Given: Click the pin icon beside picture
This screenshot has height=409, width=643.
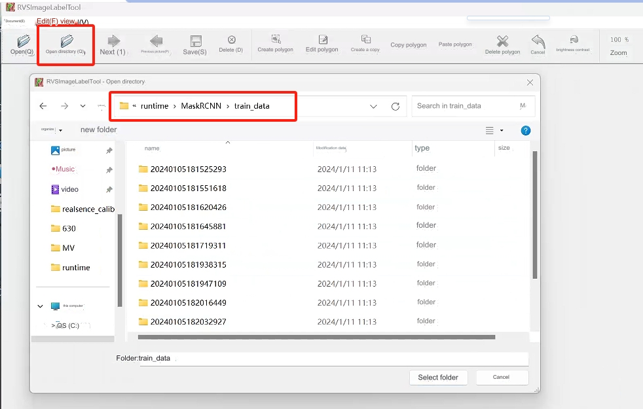Looking at the screenshot, I should pos(109,151).
